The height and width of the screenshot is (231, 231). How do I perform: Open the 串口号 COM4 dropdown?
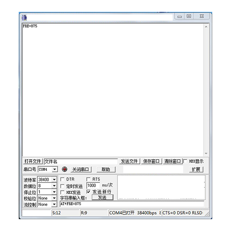coord(55,169)
